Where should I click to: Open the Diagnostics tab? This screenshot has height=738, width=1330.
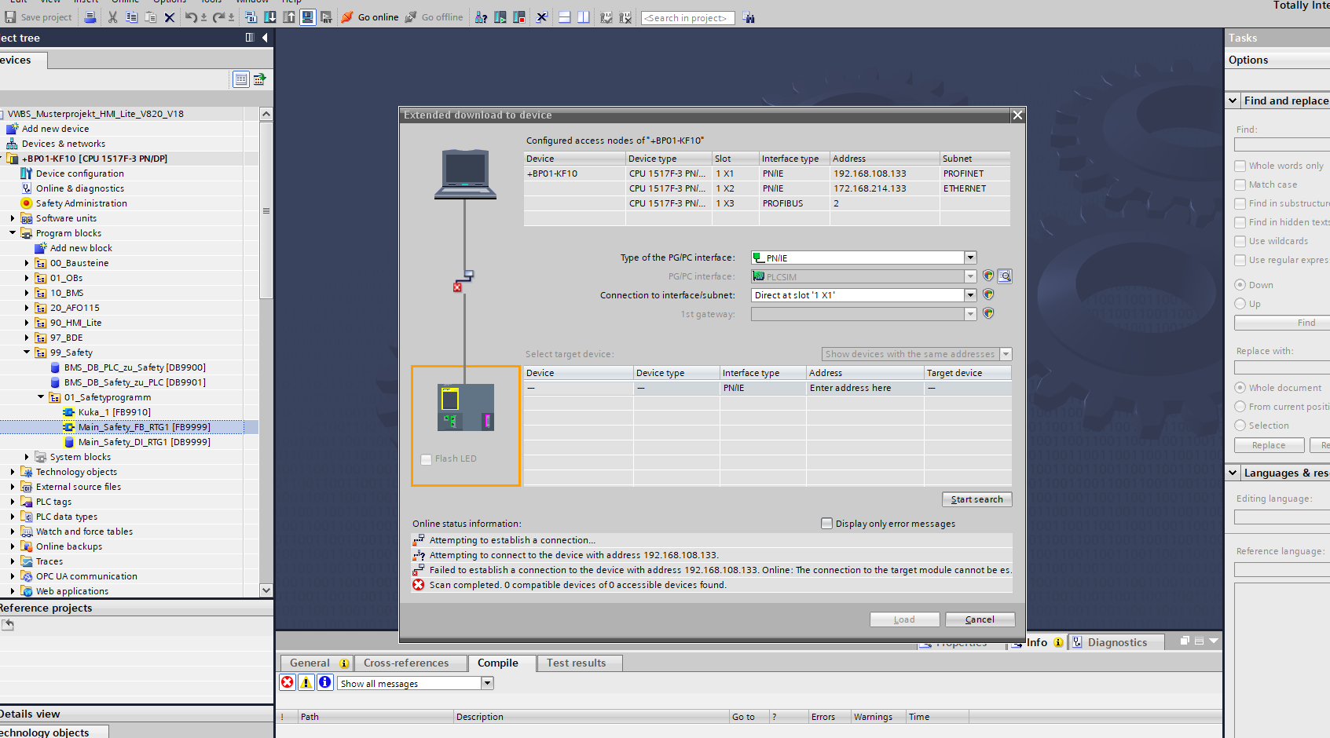point(1116,642)
